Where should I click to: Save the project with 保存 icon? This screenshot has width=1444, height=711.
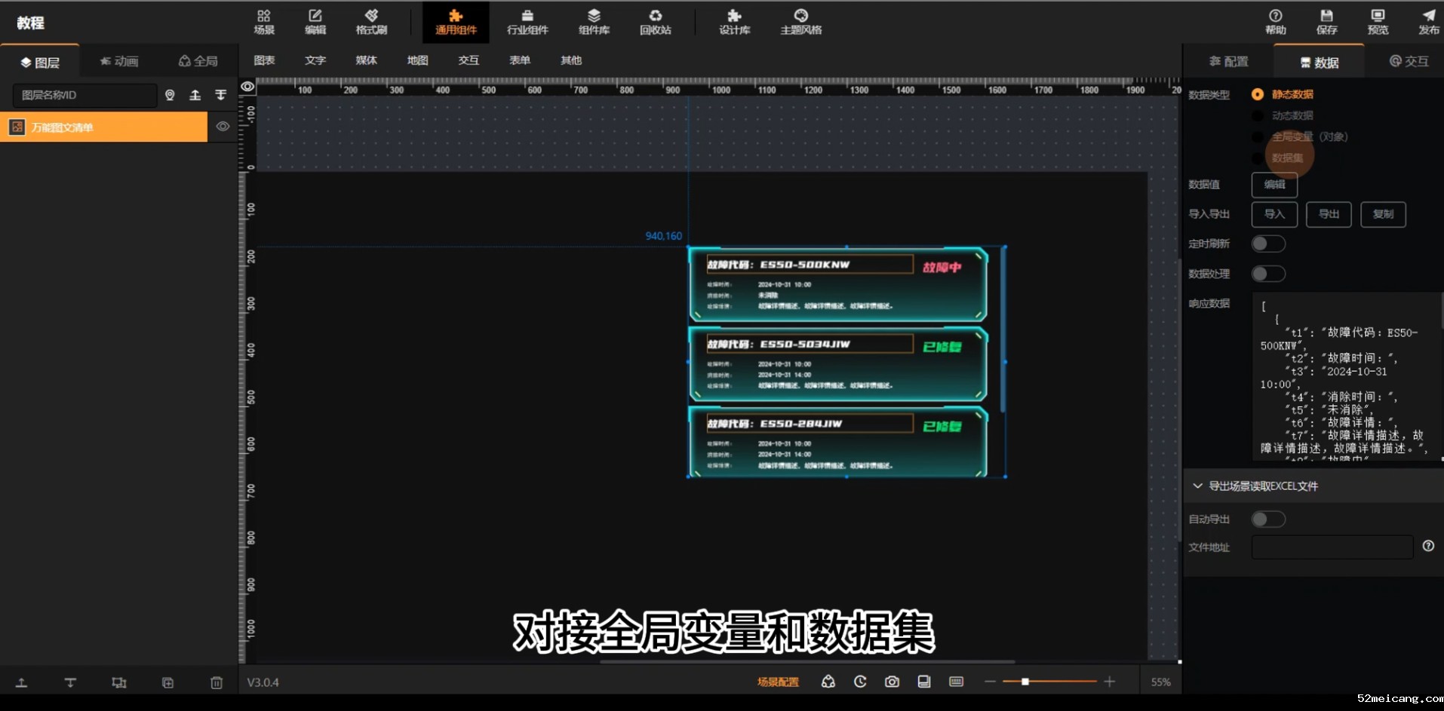(x=1326, y=22)
